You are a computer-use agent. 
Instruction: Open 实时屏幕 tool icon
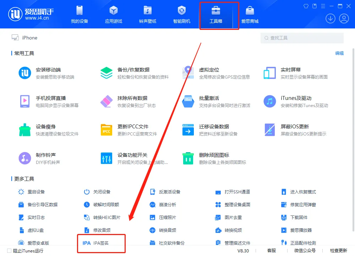(x=270, y=73)
